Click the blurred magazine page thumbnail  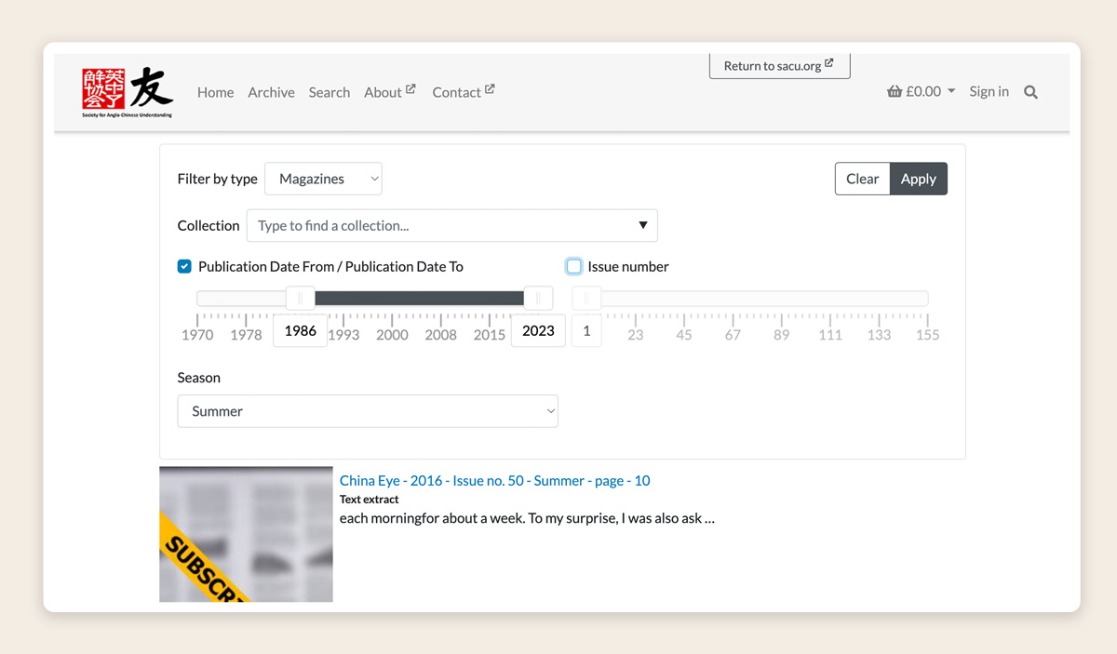pos(246,534)
